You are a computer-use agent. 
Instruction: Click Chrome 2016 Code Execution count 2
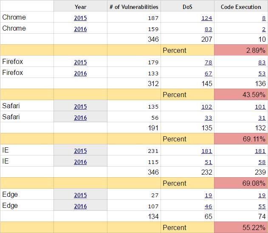pos(264,29)
